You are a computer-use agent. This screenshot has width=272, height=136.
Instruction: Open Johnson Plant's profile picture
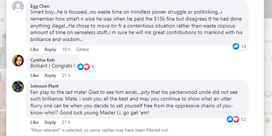[x=18, y=87]
